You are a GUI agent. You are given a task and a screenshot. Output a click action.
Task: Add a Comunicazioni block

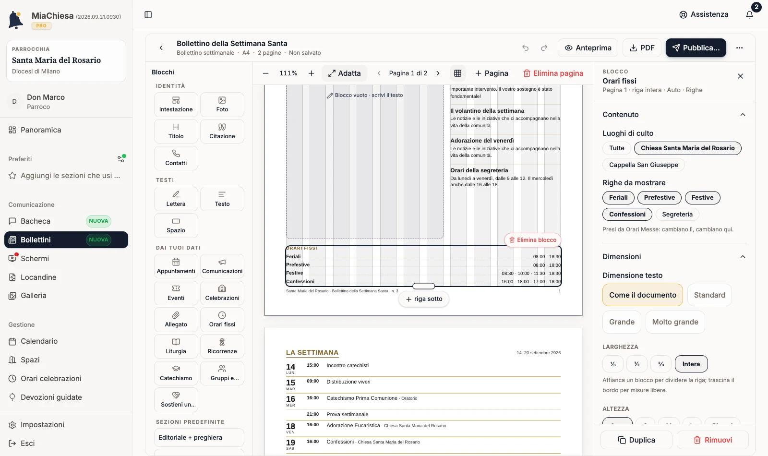pyautogui.click(x=222, y=266)
